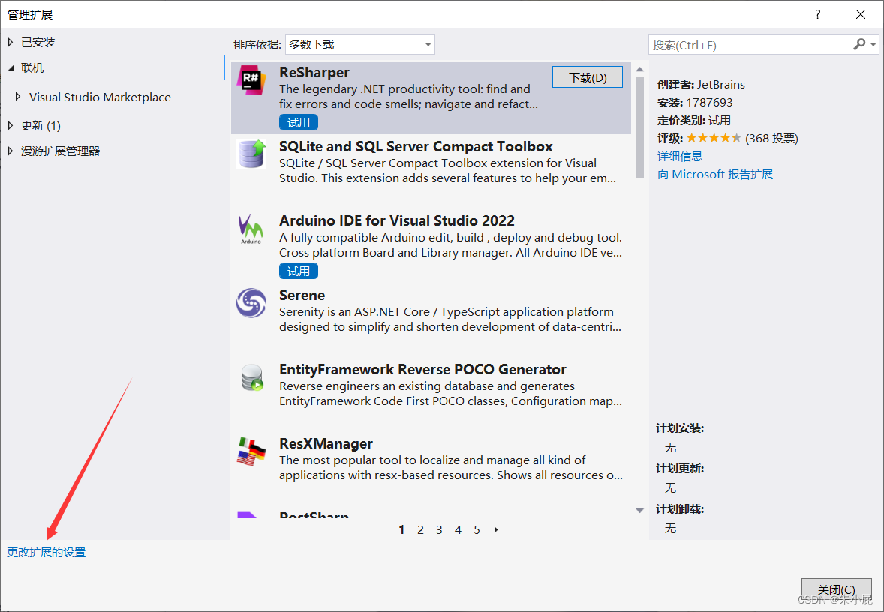Close the 管理扩展 dialog window
The width and height of the screenshot is (884, 612).
pos(860,14)
